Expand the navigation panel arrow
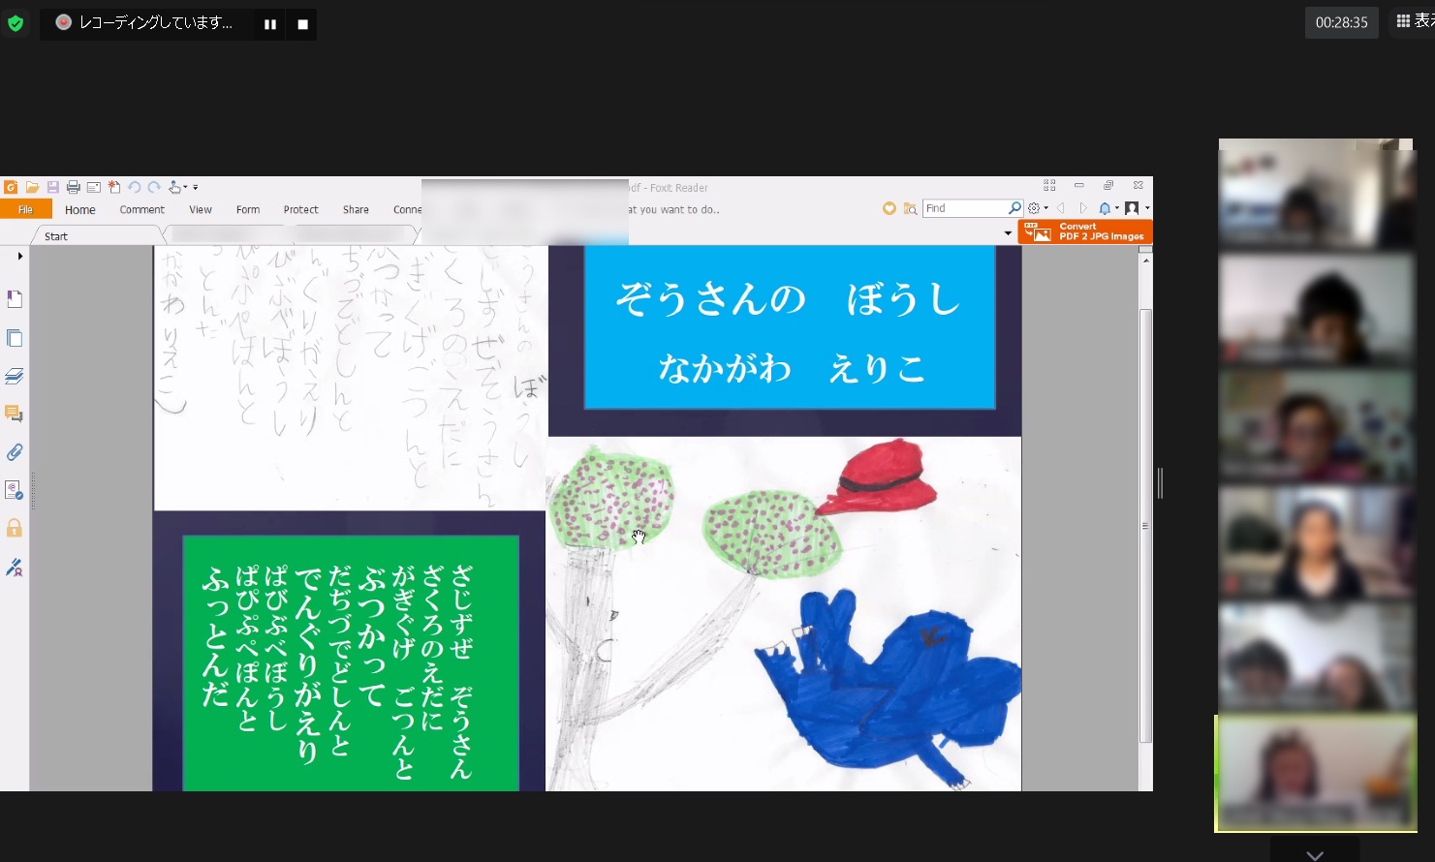 (19, 257)
